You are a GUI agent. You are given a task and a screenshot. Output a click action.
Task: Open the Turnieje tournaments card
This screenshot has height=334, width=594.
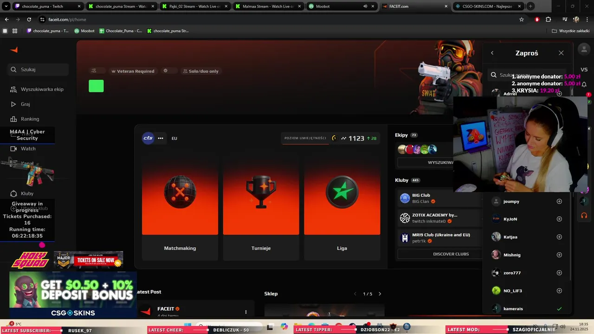coord(261,208)
